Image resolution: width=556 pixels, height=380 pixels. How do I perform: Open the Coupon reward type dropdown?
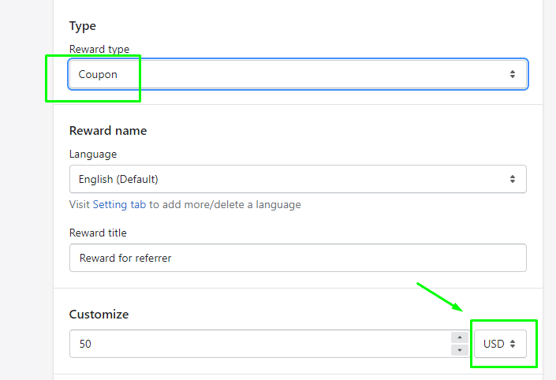click(x=298, y=74)
